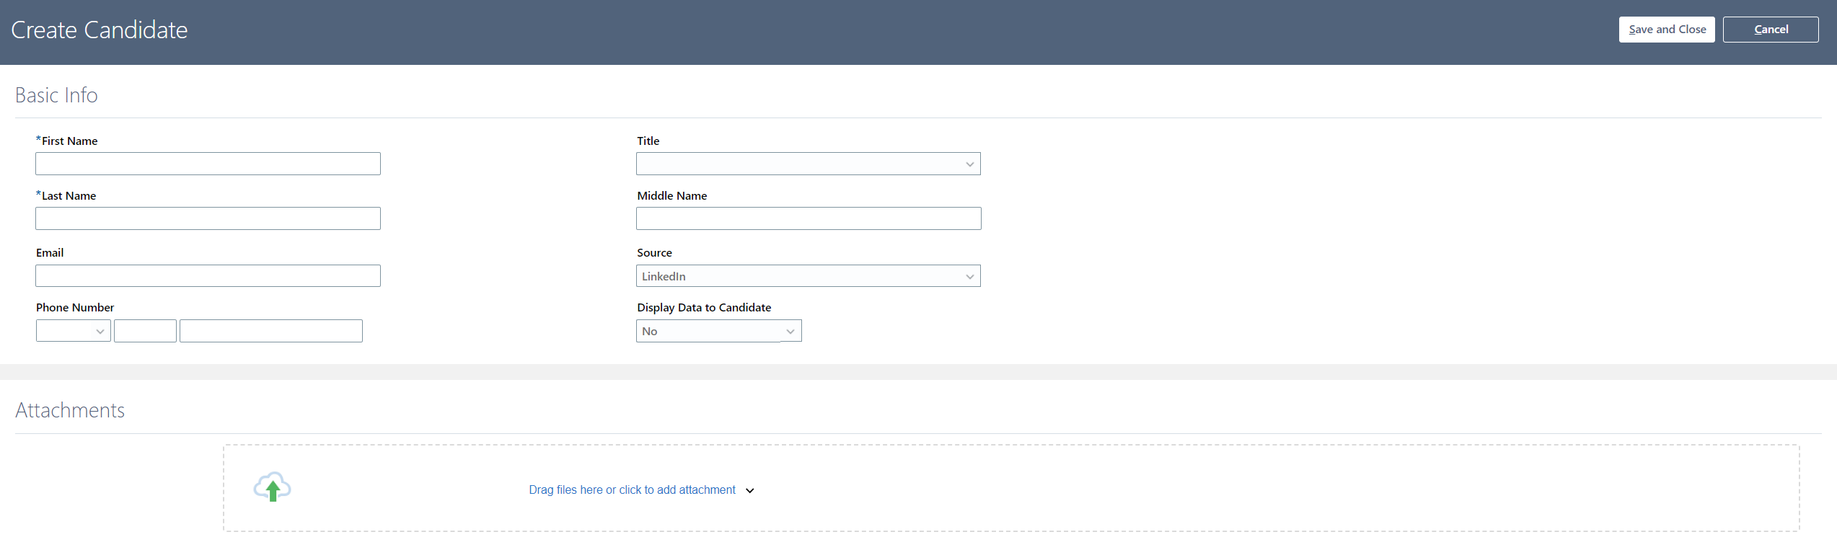The height and width of the screenshot is (545, 1837).
Task: Click the First Name field label
Action: click(69, 141)
